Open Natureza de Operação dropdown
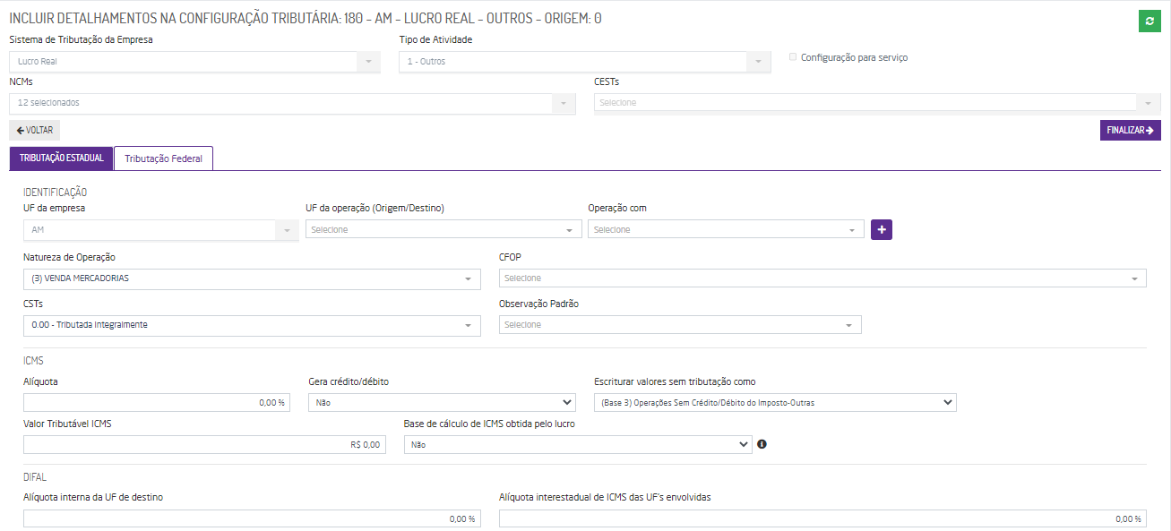 [252, 278]
